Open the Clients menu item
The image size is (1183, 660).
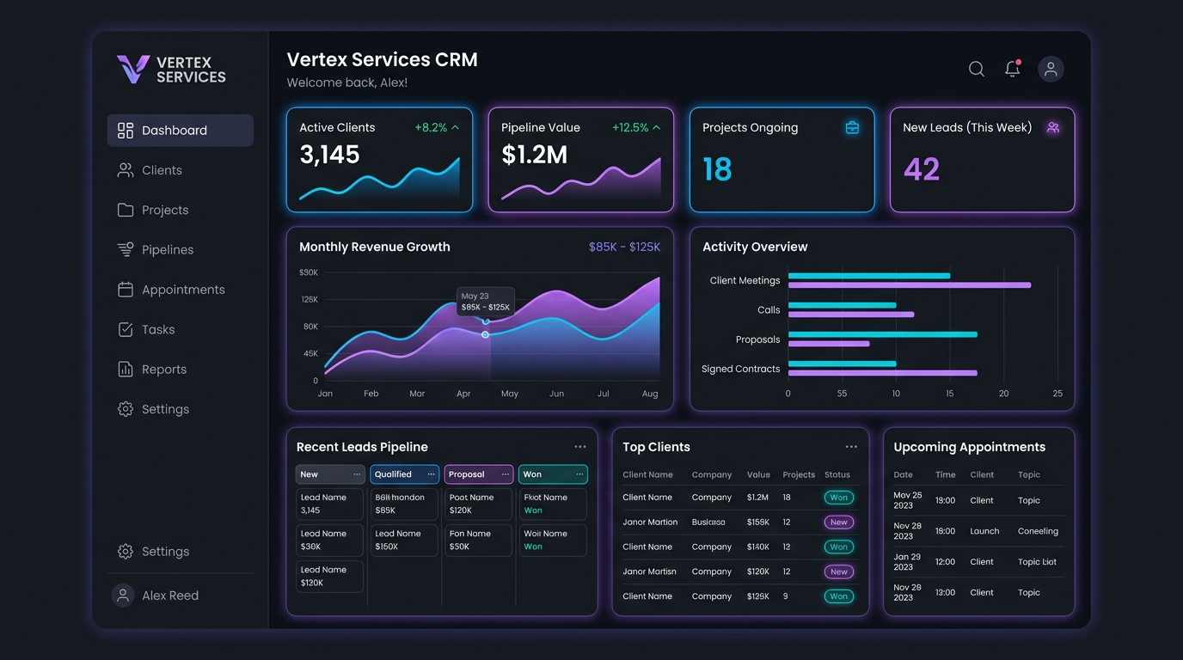(x=181, y=170)
